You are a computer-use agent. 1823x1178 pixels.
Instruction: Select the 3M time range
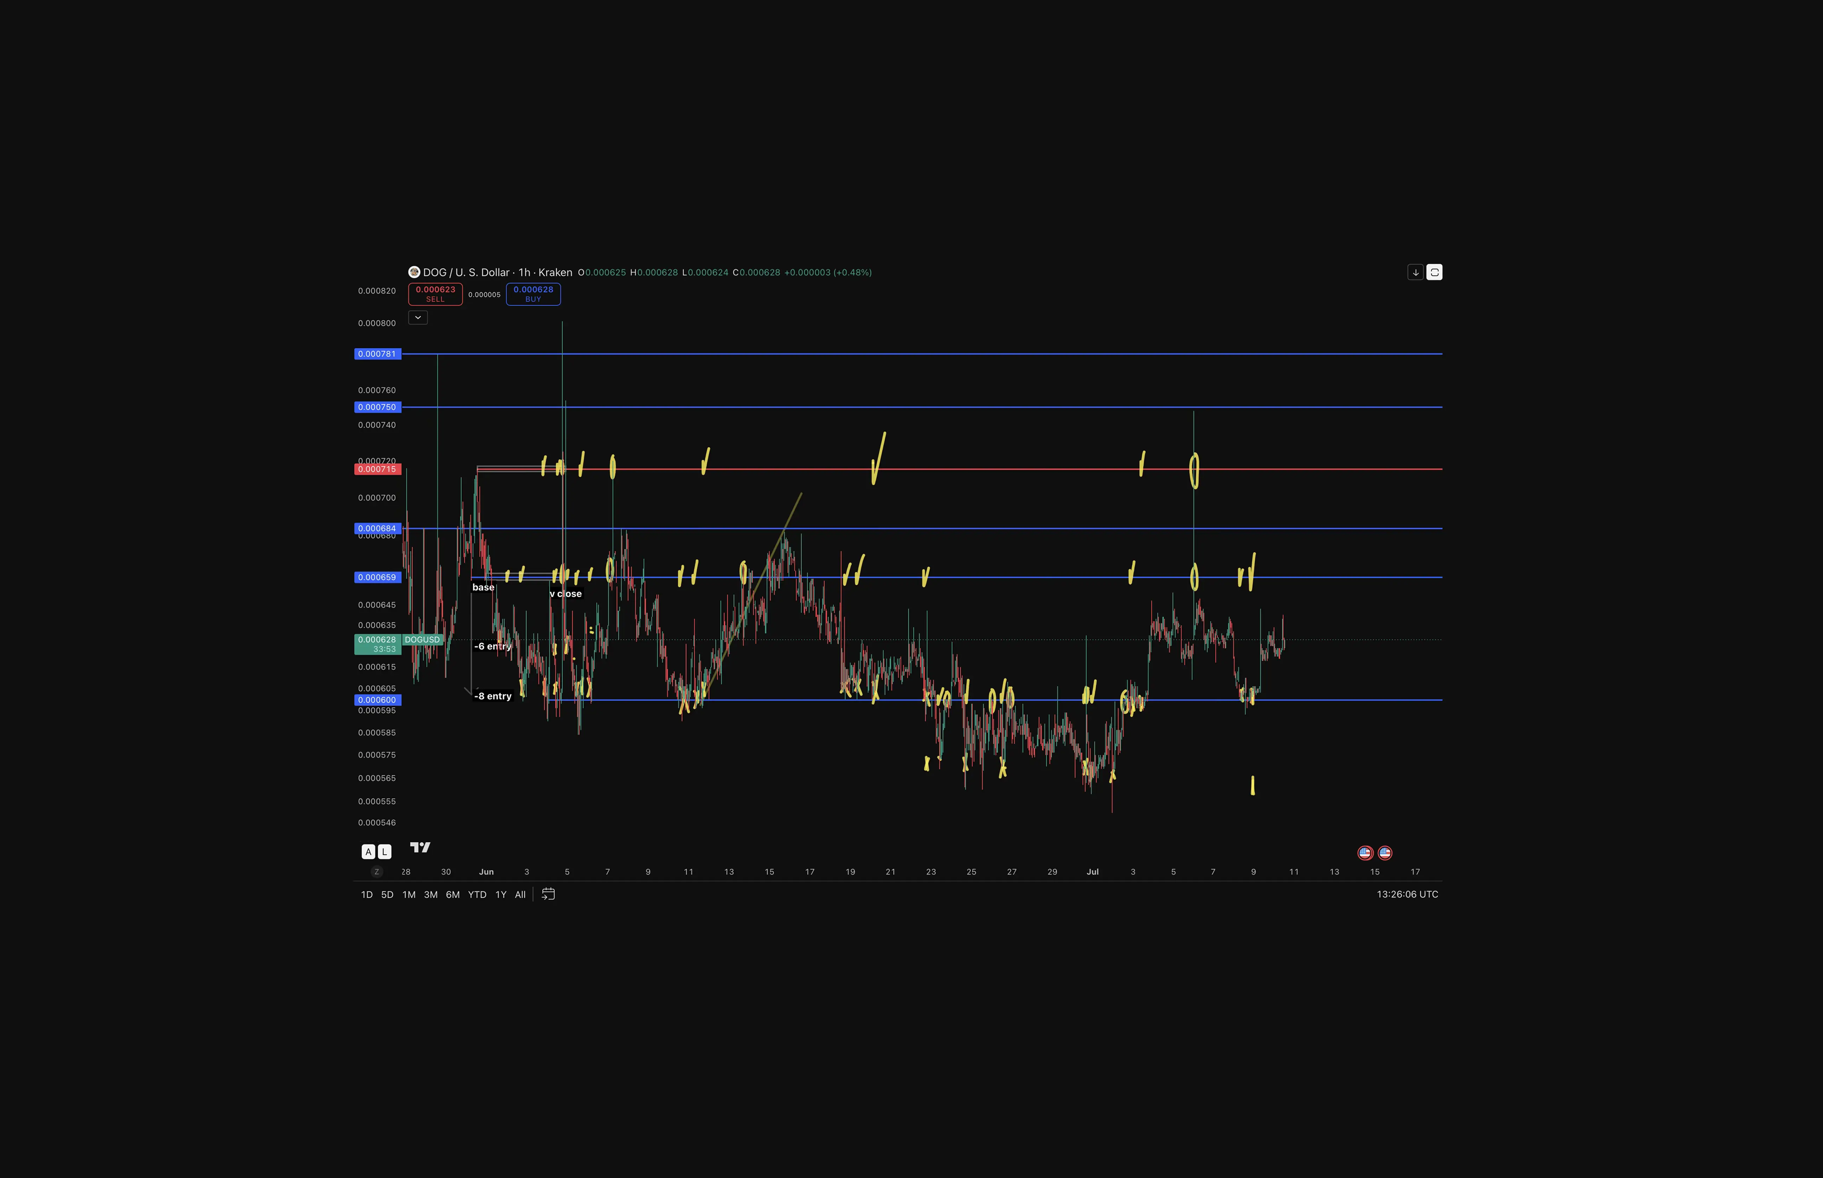pos(431,895)
